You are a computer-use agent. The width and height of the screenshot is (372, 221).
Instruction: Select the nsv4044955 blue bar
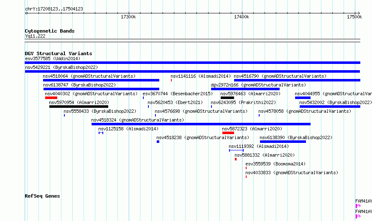(303, 98)
